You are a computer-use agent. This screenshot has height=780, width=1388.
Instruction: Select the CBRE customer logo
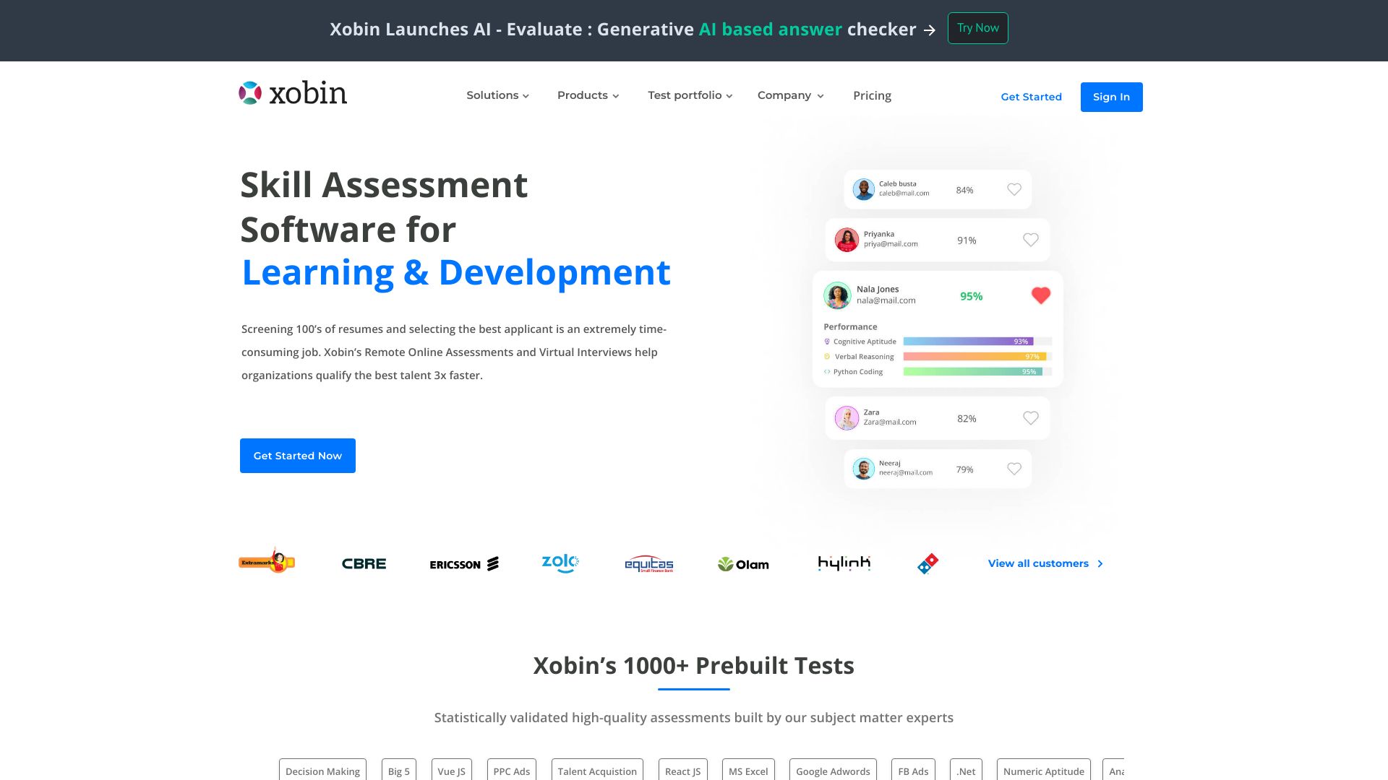click(364, 564)
